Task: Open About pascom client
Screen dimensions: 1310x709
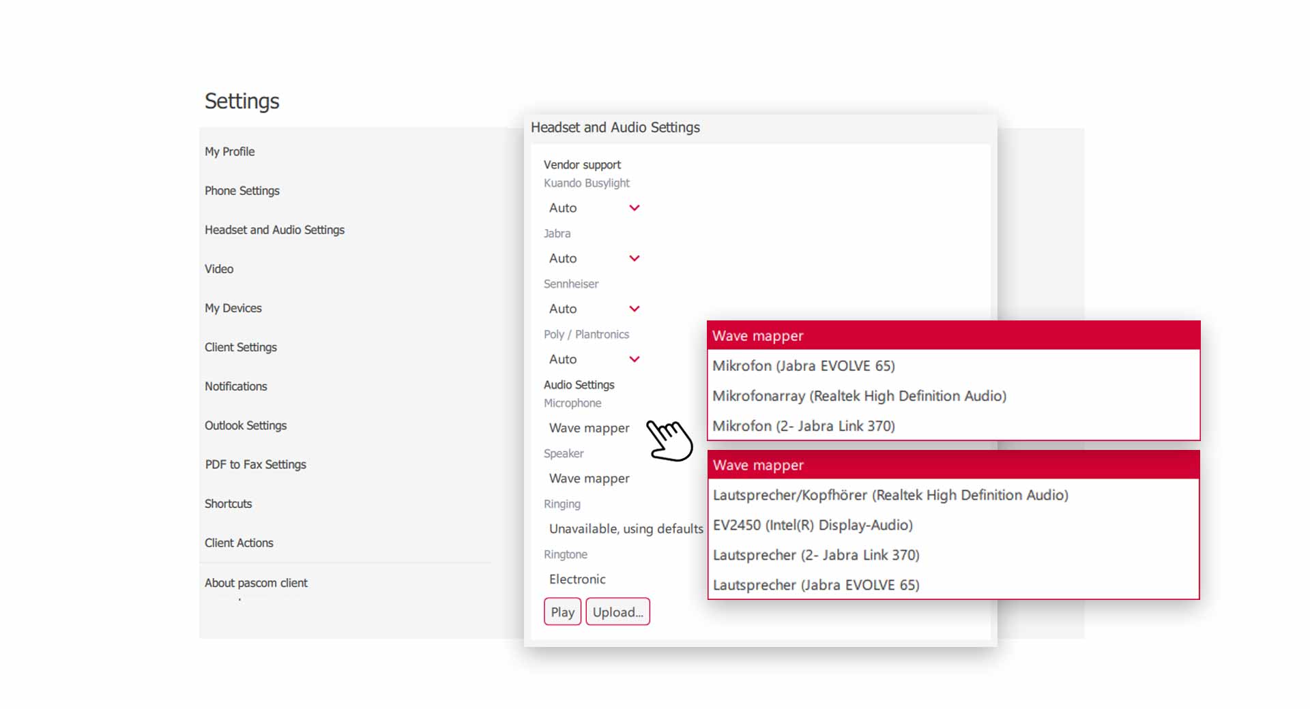Action: pos(257,583)
